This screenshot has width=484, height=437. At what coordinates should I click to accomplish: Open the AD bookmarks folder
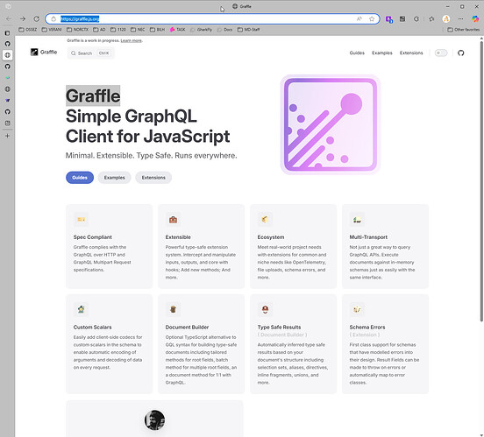tap(99, 30)
